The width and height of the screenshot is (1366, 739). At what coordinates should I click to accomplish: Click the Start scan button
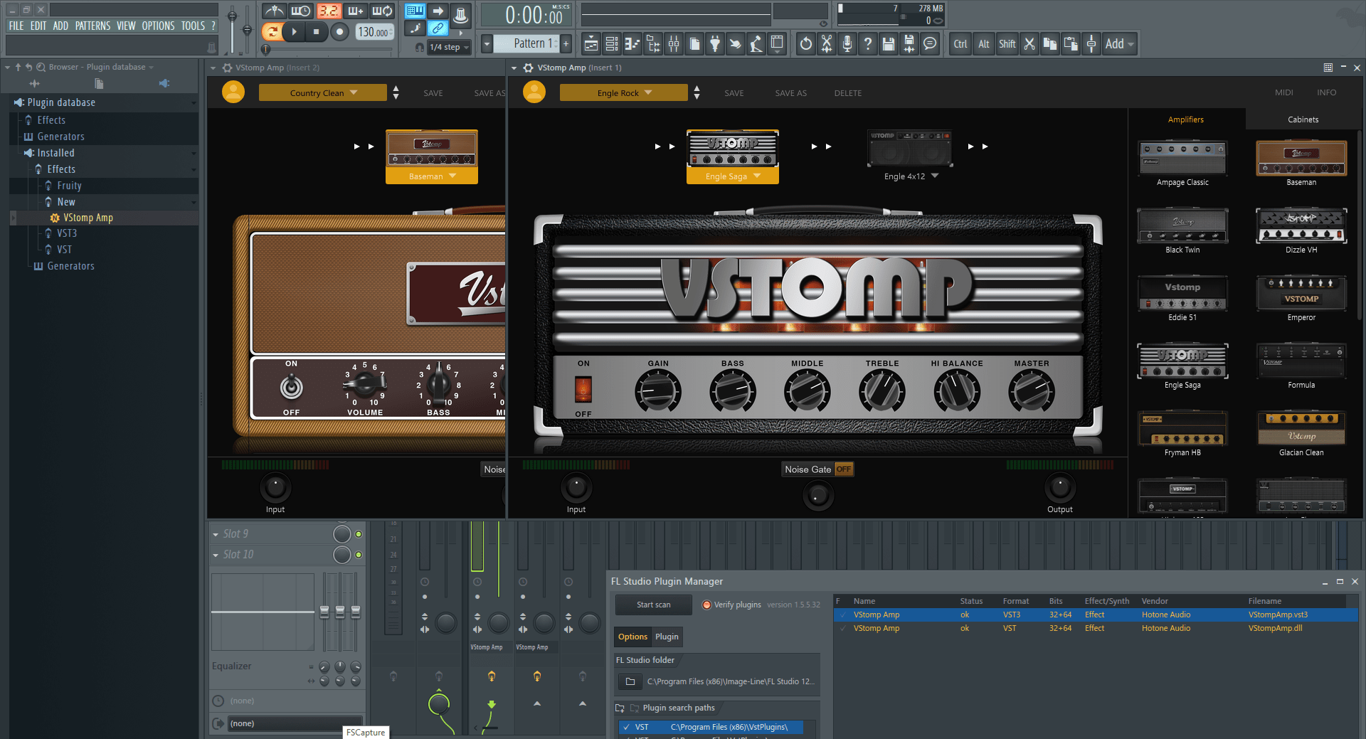(x=653, y=605)
